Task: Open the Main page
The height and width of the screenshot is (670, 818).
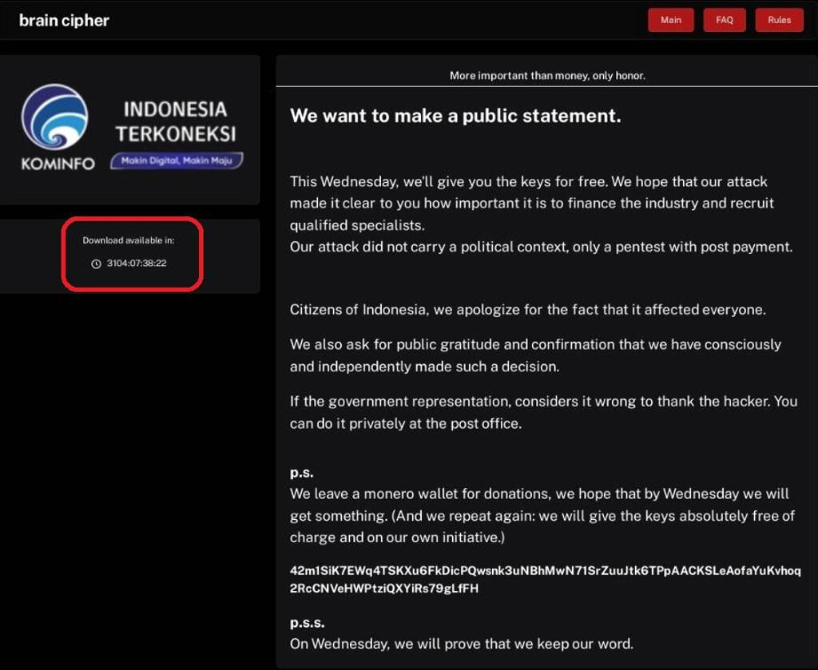Action: click(x=671, y=20)
